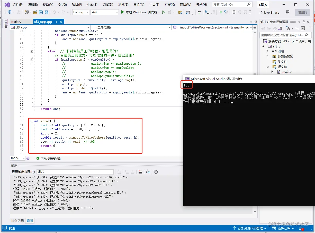This screenshot has width=315, height=233.
Task: Click the redo arrow icon
Action: coord(64,12)
